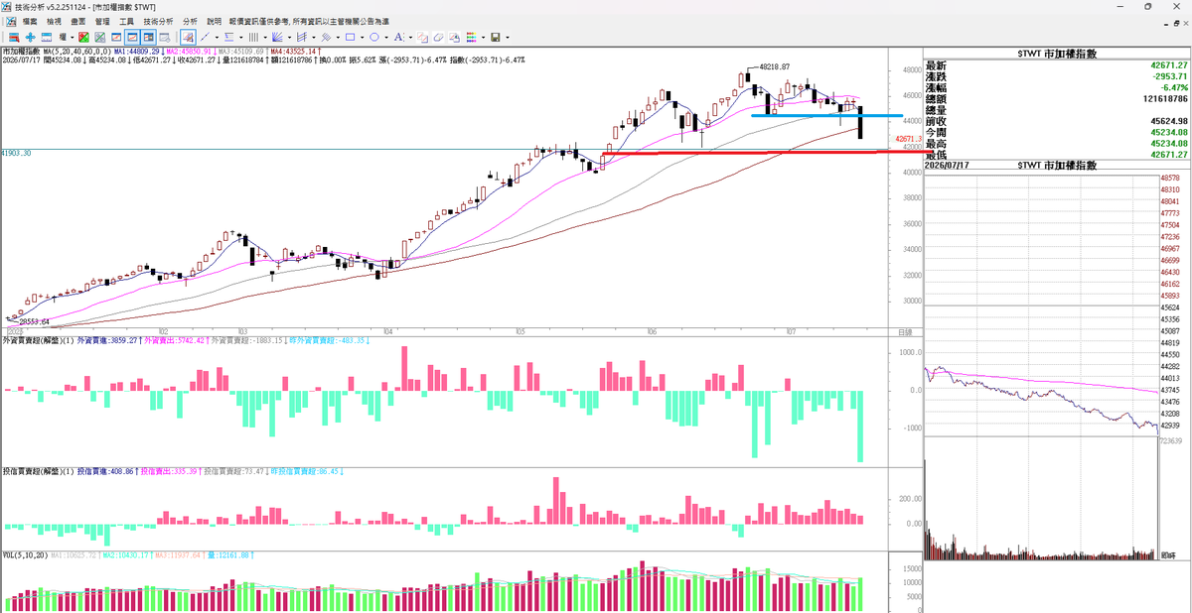Toggle the single chart window icon

116,37
